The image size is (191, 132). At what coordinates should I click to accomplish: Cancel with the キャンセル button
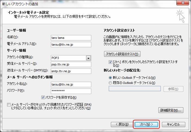pos(173,124)
